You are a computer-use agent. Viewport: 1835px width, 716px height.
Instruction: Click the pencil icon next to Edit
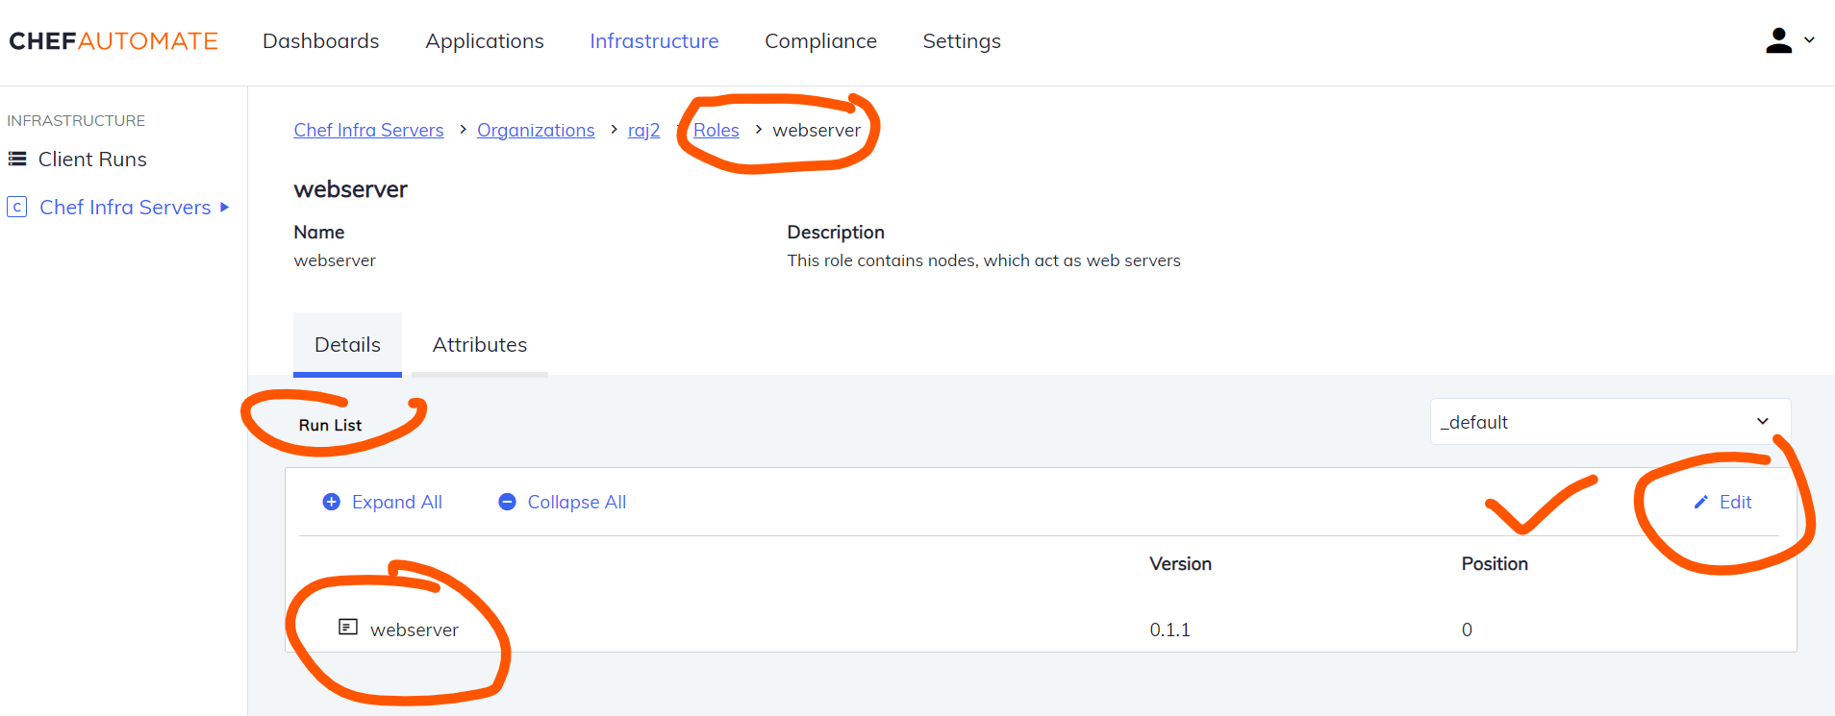1701,502
